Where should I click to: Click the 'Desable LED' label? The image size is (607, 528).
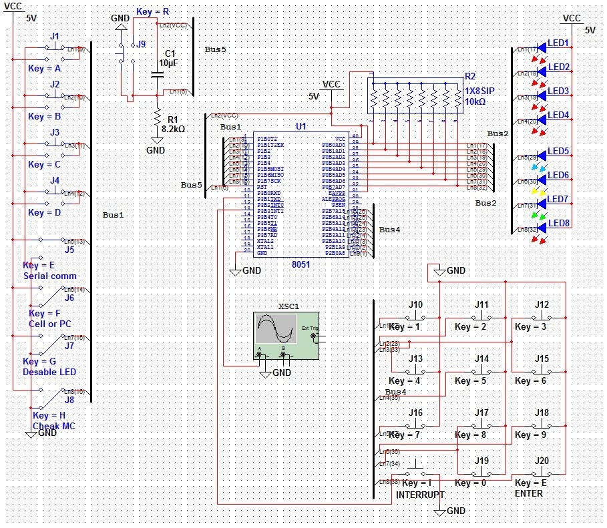coord(49,372)
